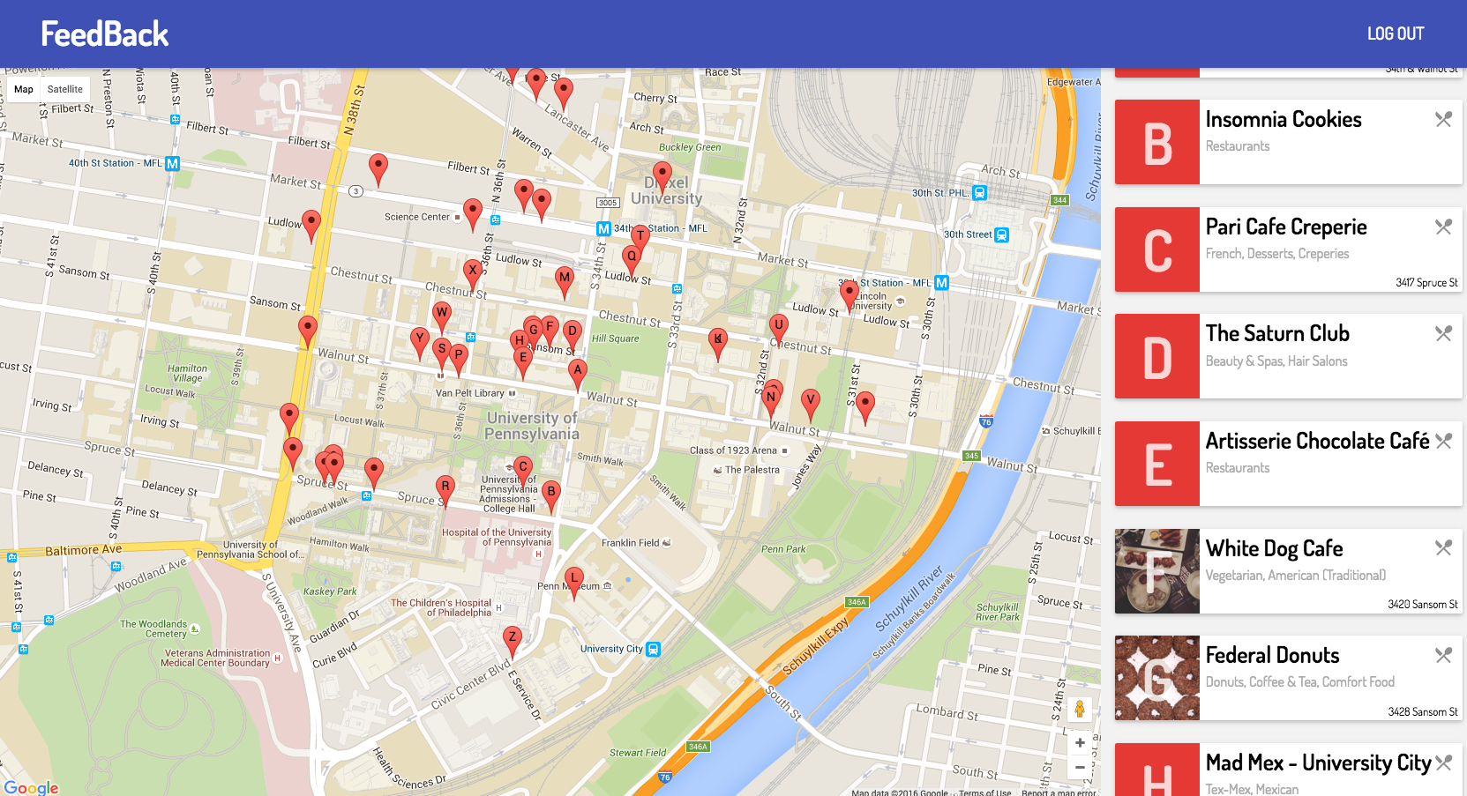Click the fork-and-knife icon on Insomnia Cookies card

pyautogui.click(x=1443, y=119)
